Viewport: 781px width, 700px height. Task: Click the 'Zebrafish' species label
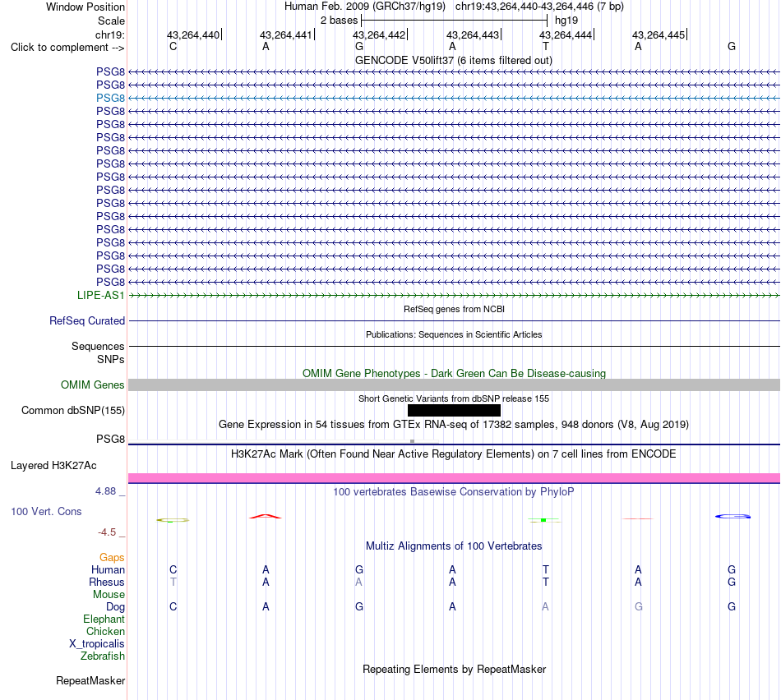[103, 656]
